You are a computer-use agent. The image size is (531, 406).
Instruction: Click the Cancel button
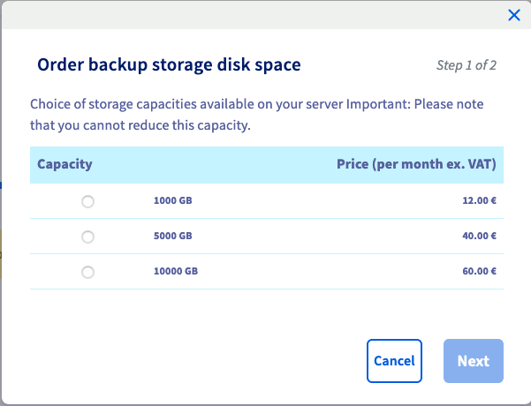(x=394, y=361)
